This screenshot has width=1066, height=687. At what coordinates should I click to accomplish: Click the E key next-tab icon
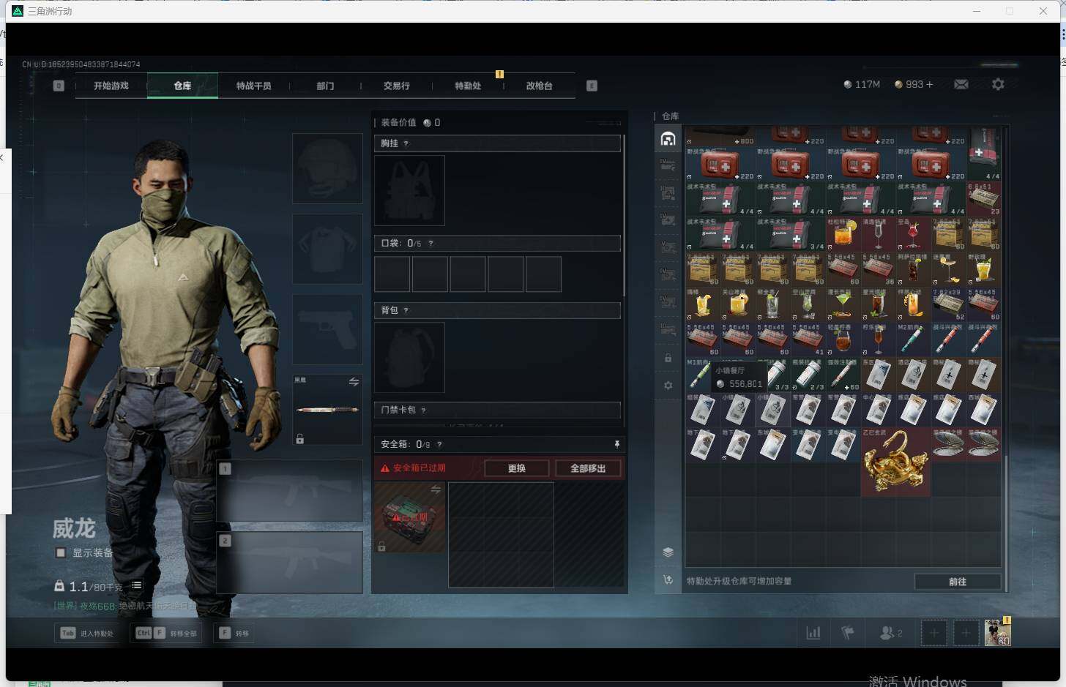[592, 86]
